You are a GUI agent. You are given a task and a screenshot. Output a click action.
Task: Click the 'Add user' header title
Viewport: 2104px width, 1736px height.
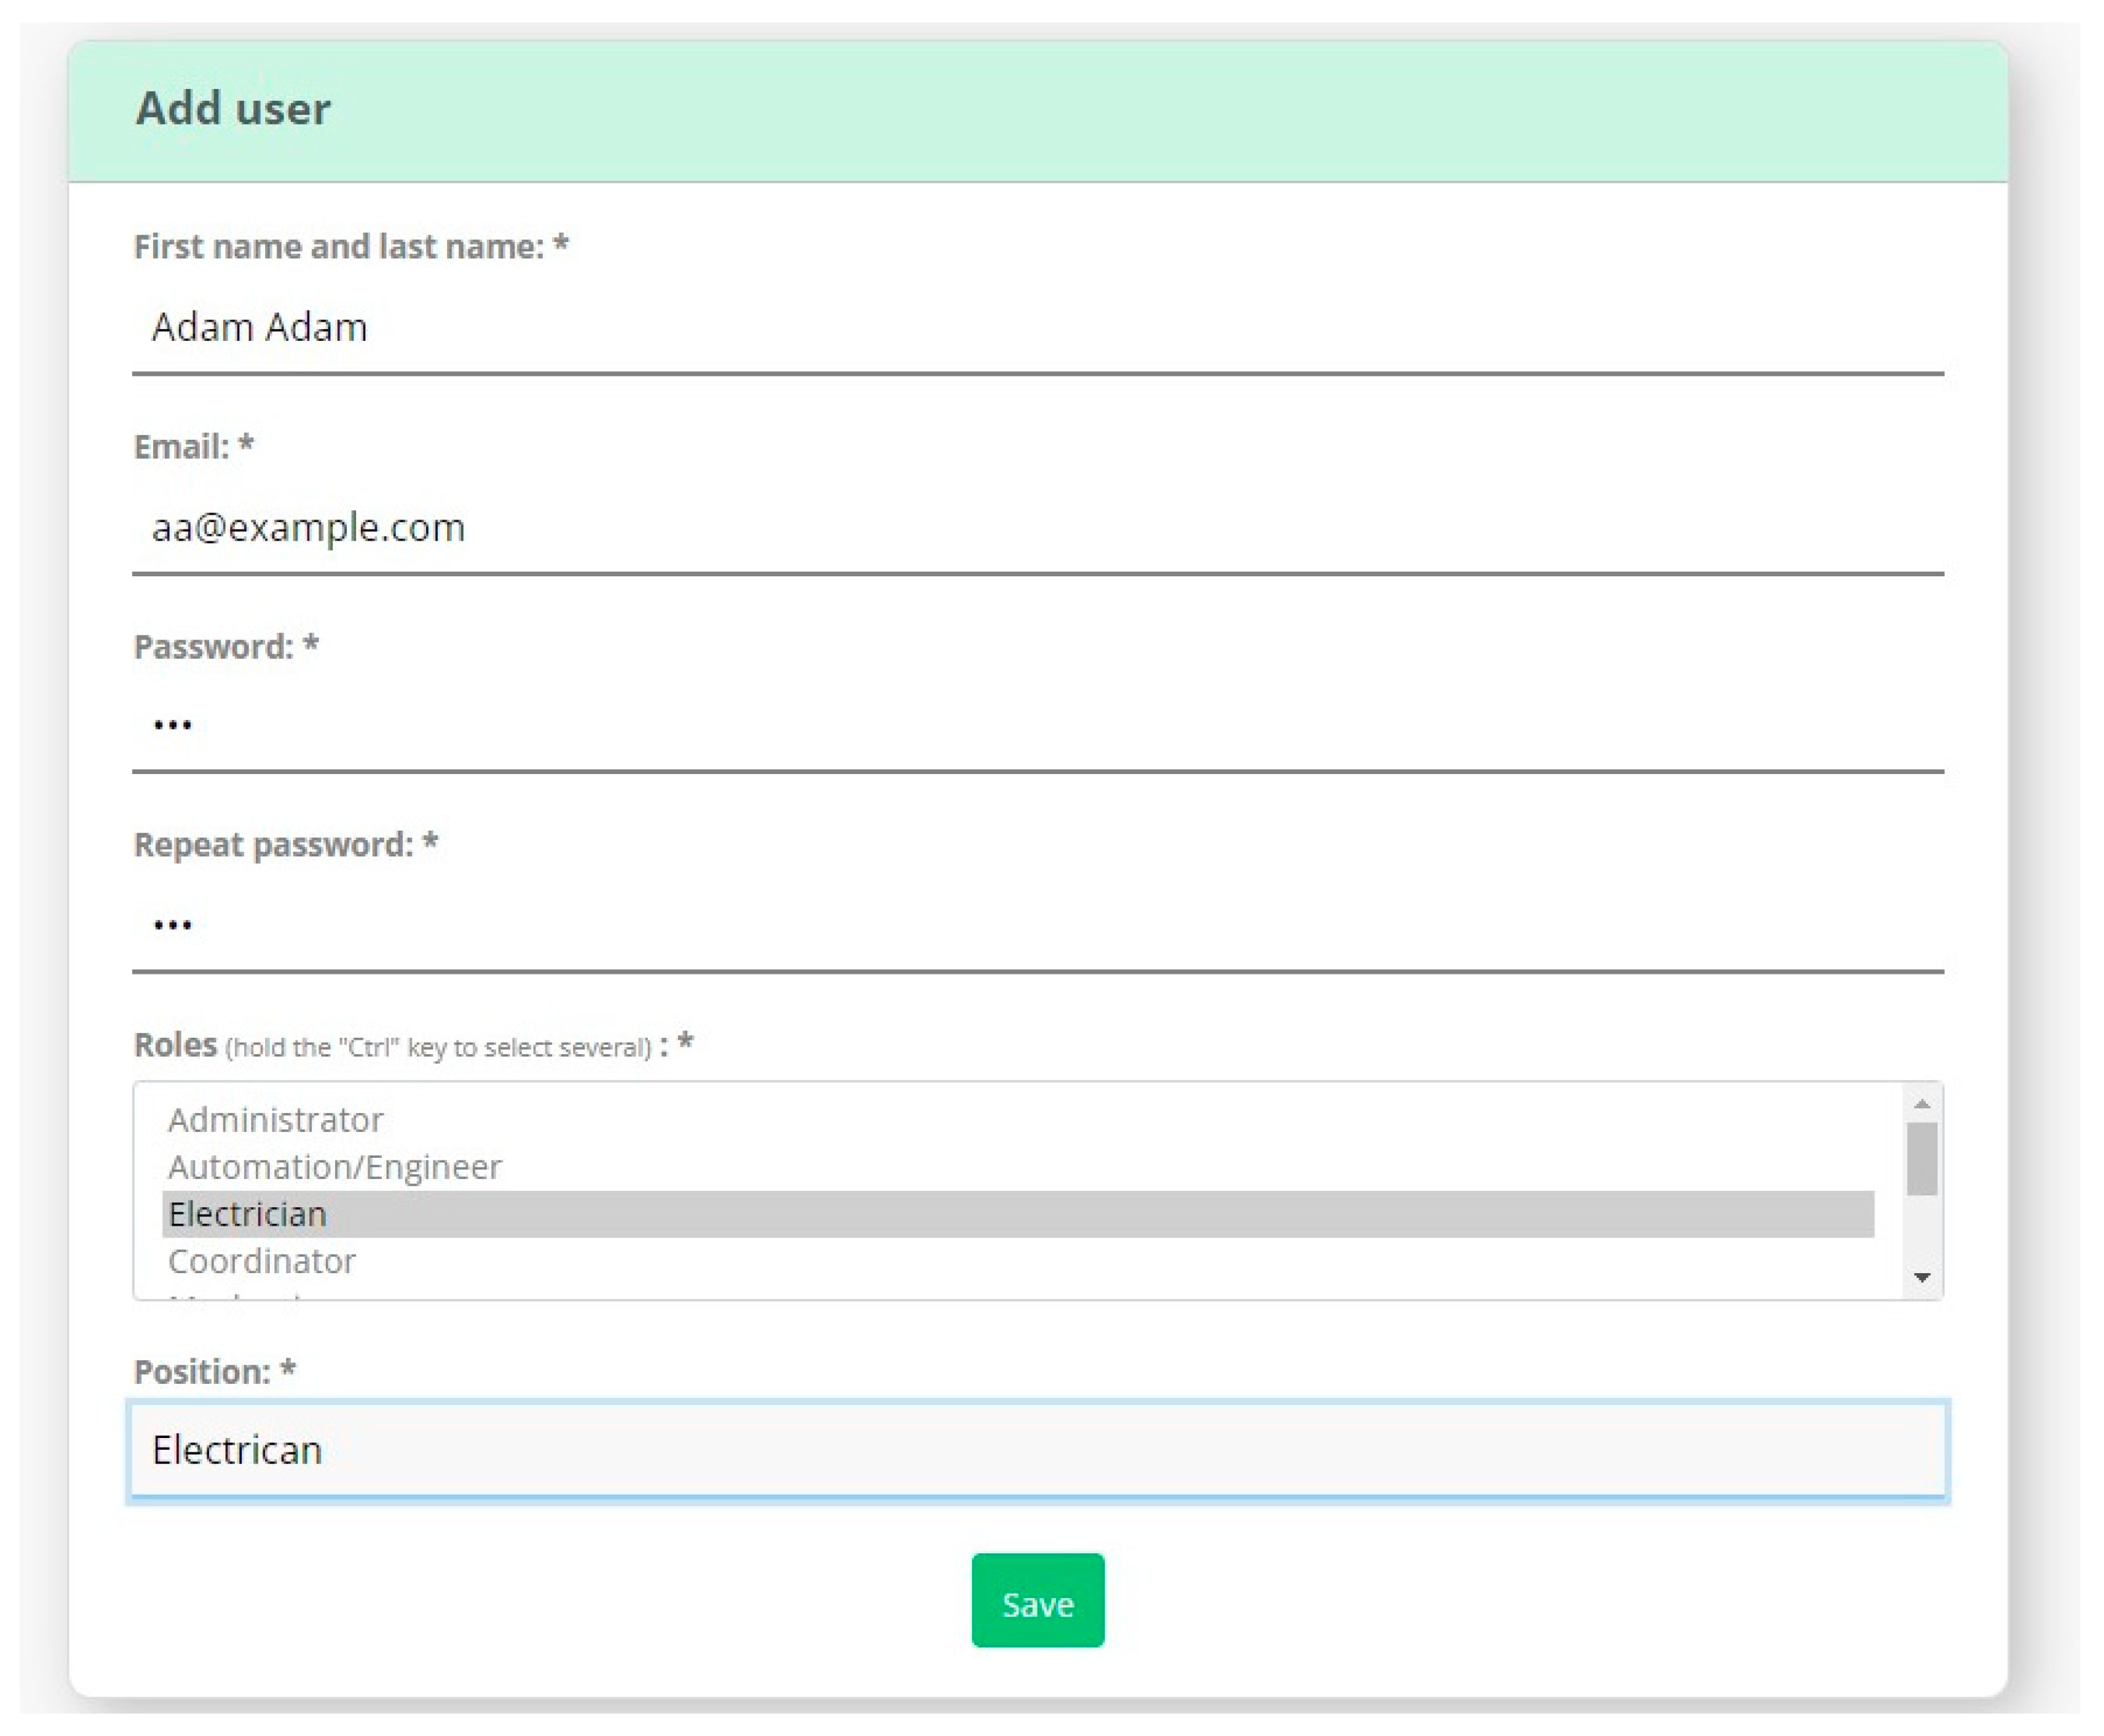[x=233, y=109]
